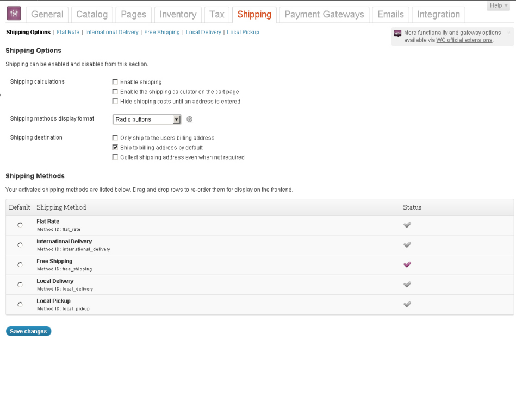Open the Tax settings tab

[x=216, y=15]
